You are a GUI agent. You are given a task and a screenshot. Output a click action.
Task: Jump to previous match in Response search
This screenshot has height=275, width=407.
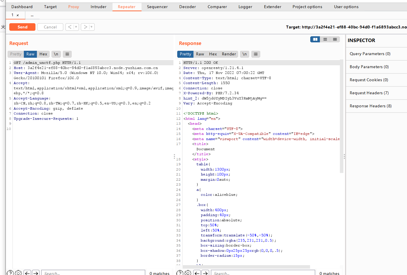[x=197, y=273]
